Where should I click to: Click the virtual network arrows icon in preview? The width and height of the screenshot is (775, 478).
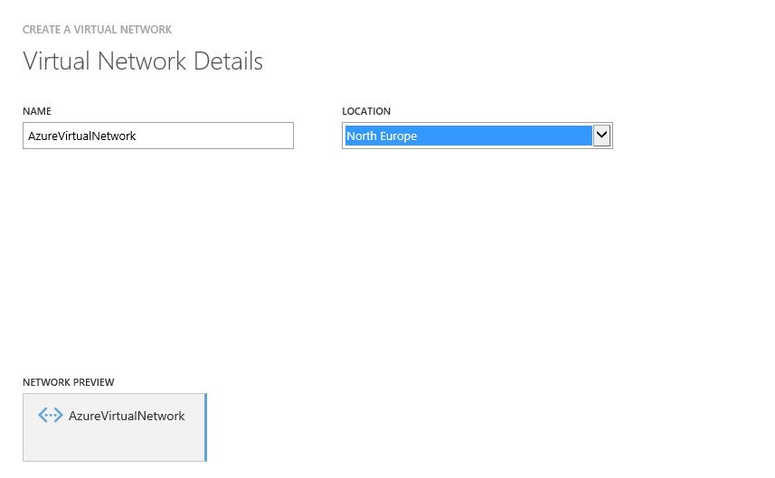coord(51,415)
